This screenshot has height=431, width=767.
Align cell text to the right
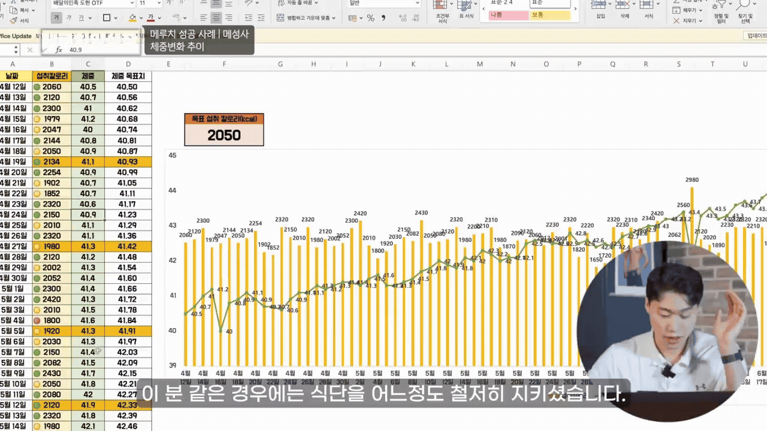(x=229, y=18)
